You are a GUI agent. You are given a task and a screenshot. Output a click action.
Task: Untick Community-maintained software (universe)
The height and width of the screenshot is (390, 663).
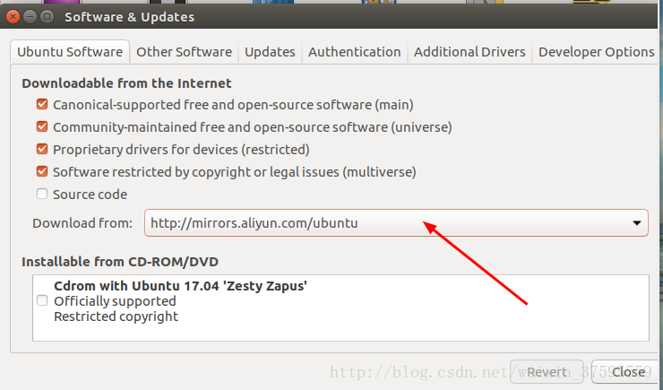pos(42,127)
